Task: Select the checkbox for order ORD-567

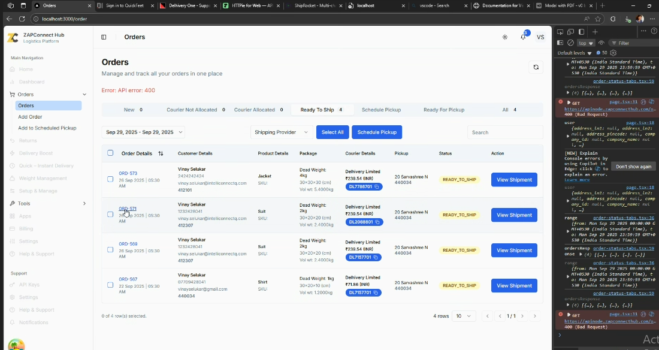Action: click(110, 285)
